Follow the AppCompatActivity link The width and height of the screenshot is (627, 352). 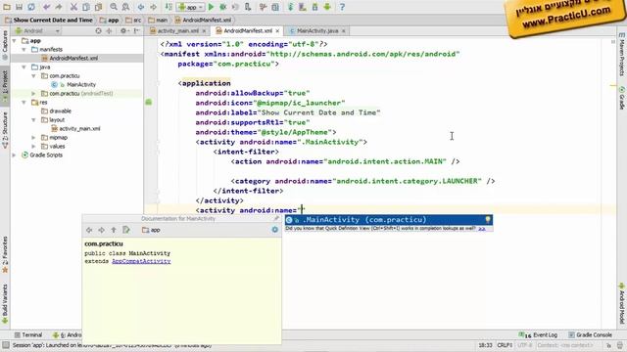141,261
